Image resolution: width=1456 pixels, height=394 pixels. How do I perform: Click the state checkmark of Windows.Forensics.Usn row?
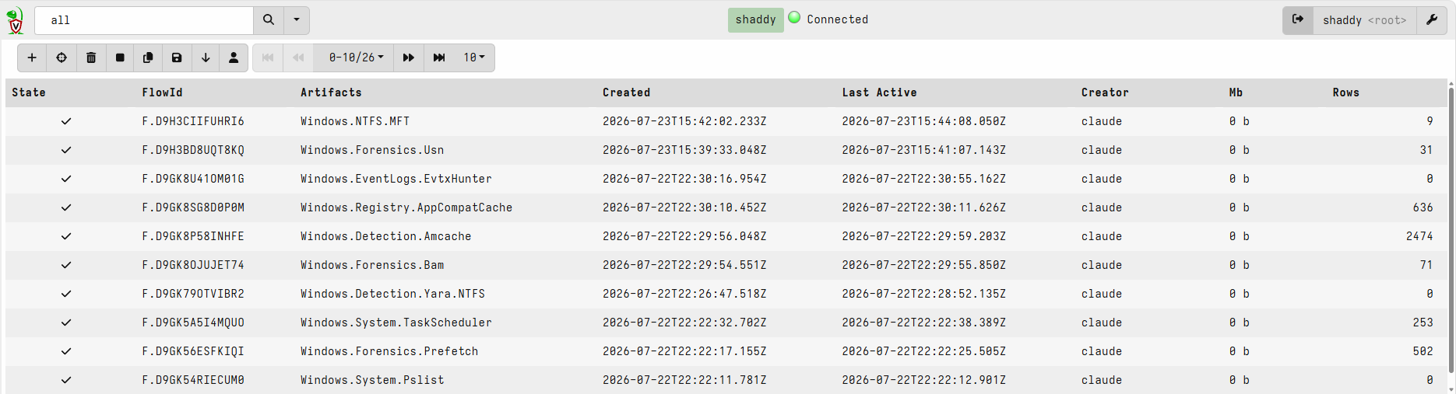(x=66, y=150)
